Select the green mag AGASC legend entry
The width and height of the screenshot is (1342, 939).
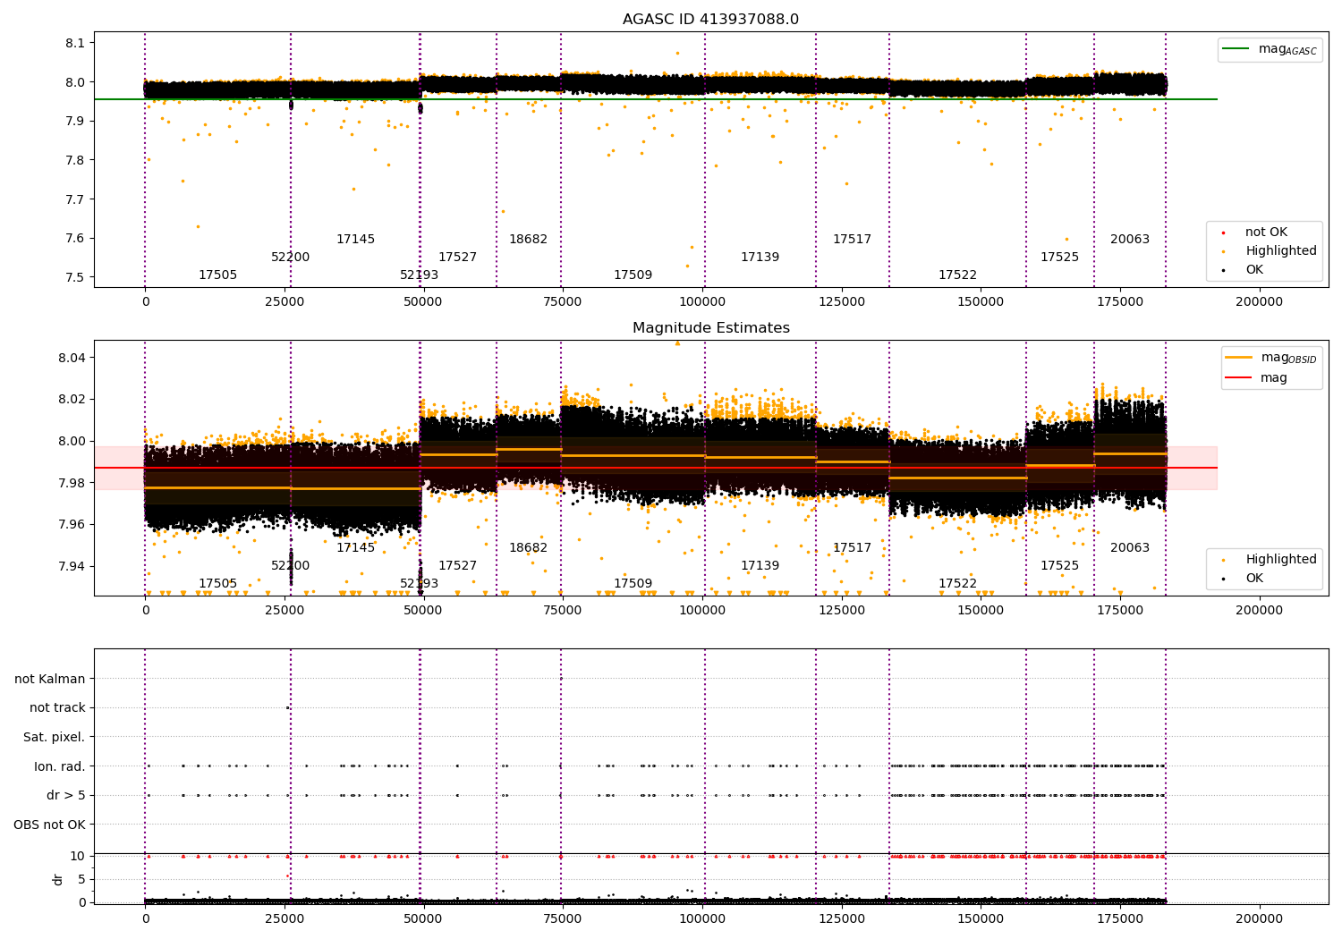[x=1270, y=49]
